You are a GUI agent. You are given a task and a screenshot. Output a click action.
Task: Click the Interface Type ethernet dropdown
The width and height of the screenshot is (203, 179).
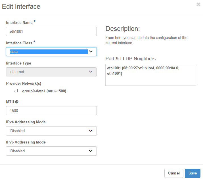(51, 72)
